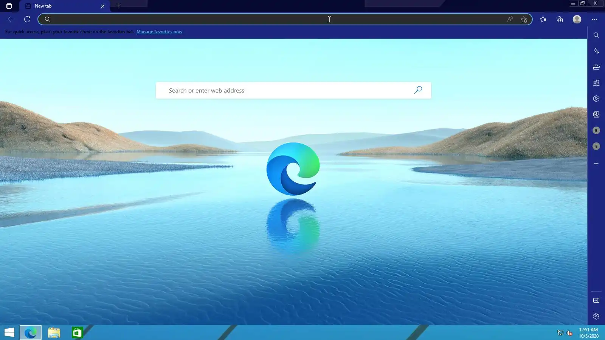This screenshot has width=605, height=340.
Task: Click the address bar search icon
Action: tap(48, 19)
